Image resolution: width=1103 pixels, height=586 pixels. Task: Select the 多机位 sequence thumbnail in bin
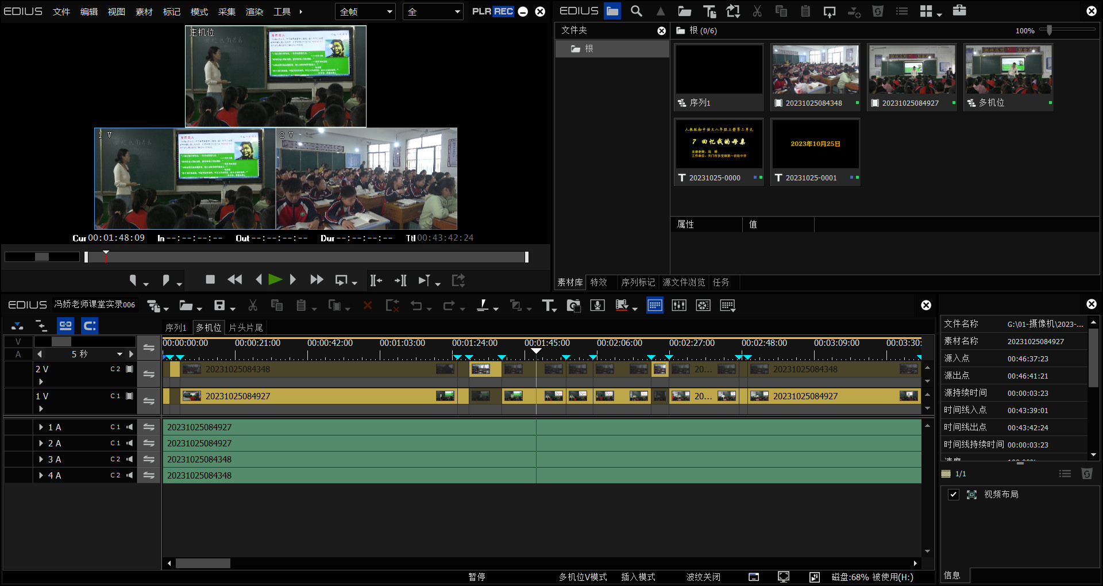tap(1008, 78)
